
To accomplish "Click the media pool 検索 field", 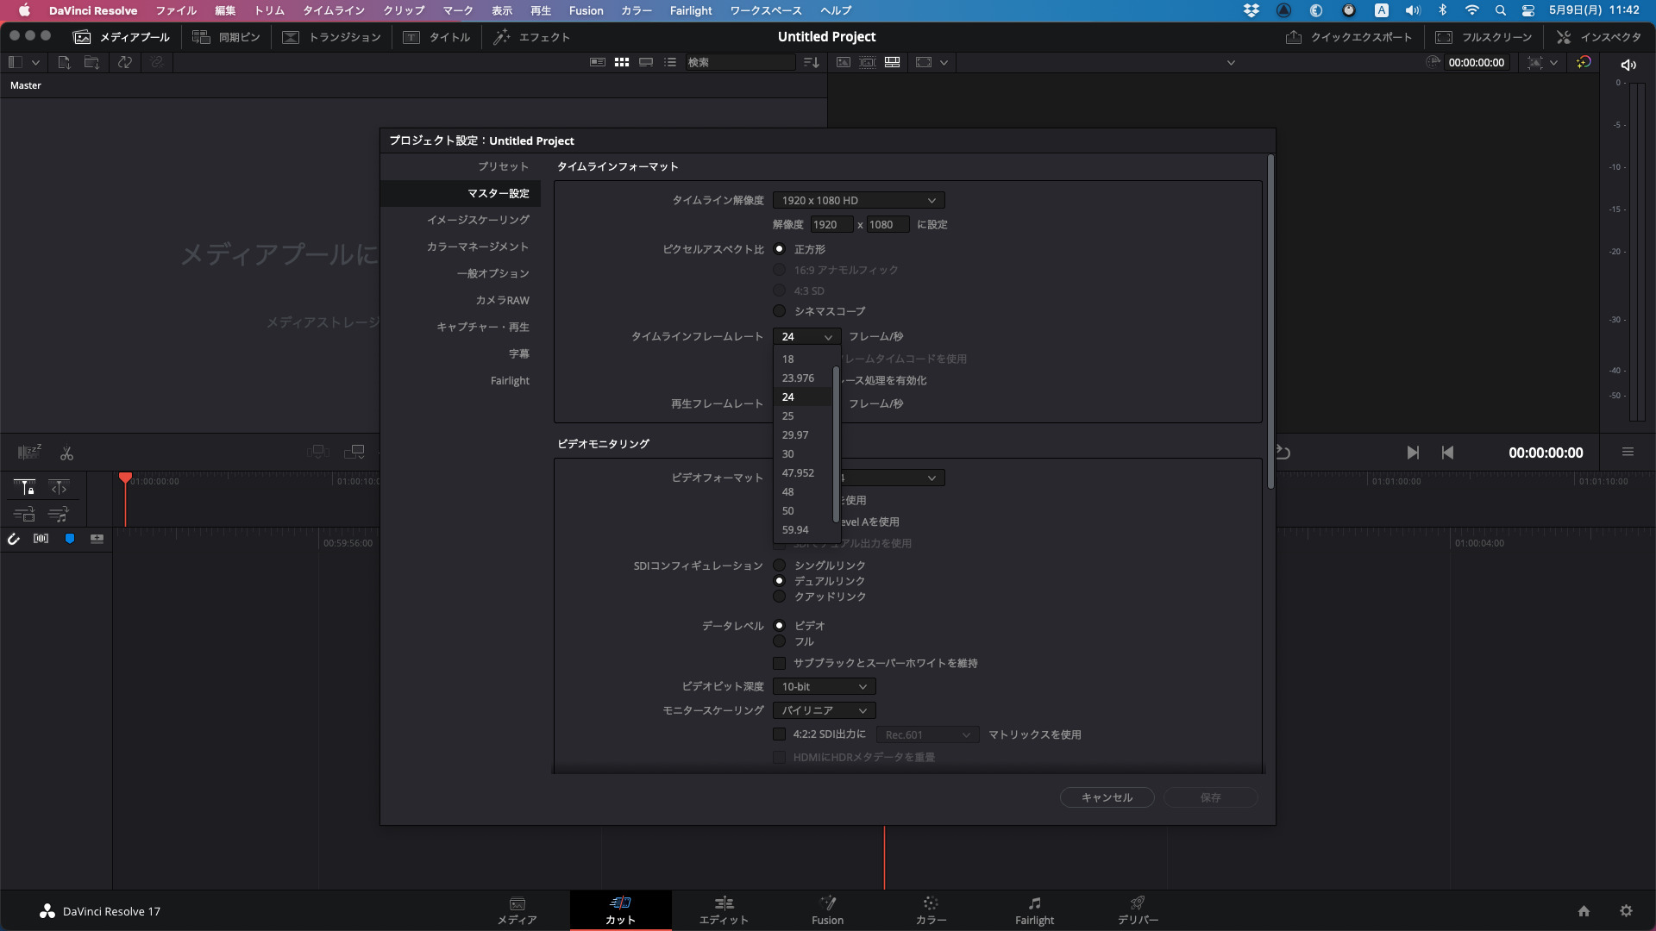I will (740, 62).
